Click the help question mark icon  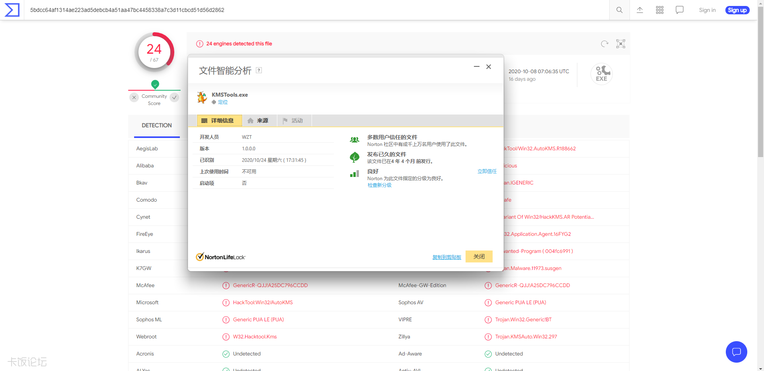coord(259,70)
